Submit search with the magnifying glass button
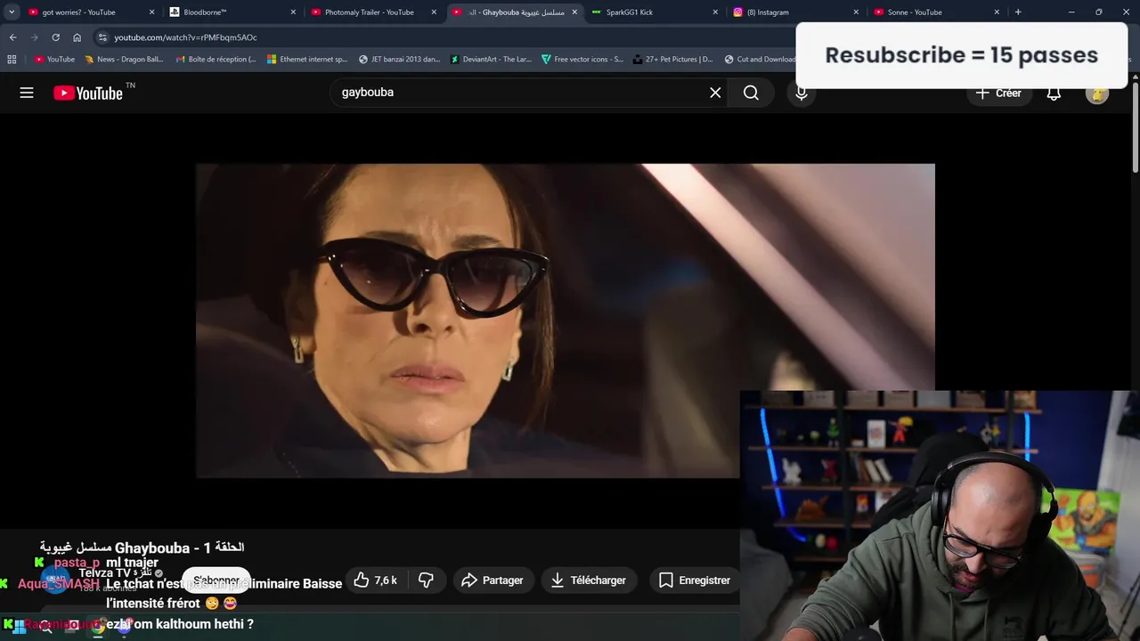 [751, 93]
